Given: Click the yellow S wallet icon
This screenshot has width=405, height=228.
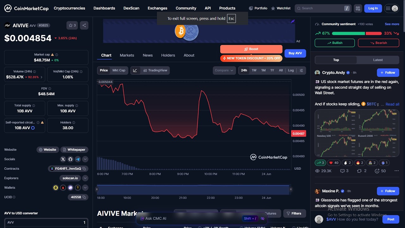Looking at the screenshot, I should 56,187.
